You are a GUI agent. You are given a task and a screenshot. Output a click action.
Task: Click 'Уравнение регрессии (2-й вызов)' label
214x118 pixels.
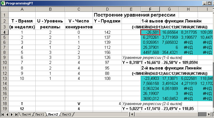pyautogui.click(x=152, y=104)
